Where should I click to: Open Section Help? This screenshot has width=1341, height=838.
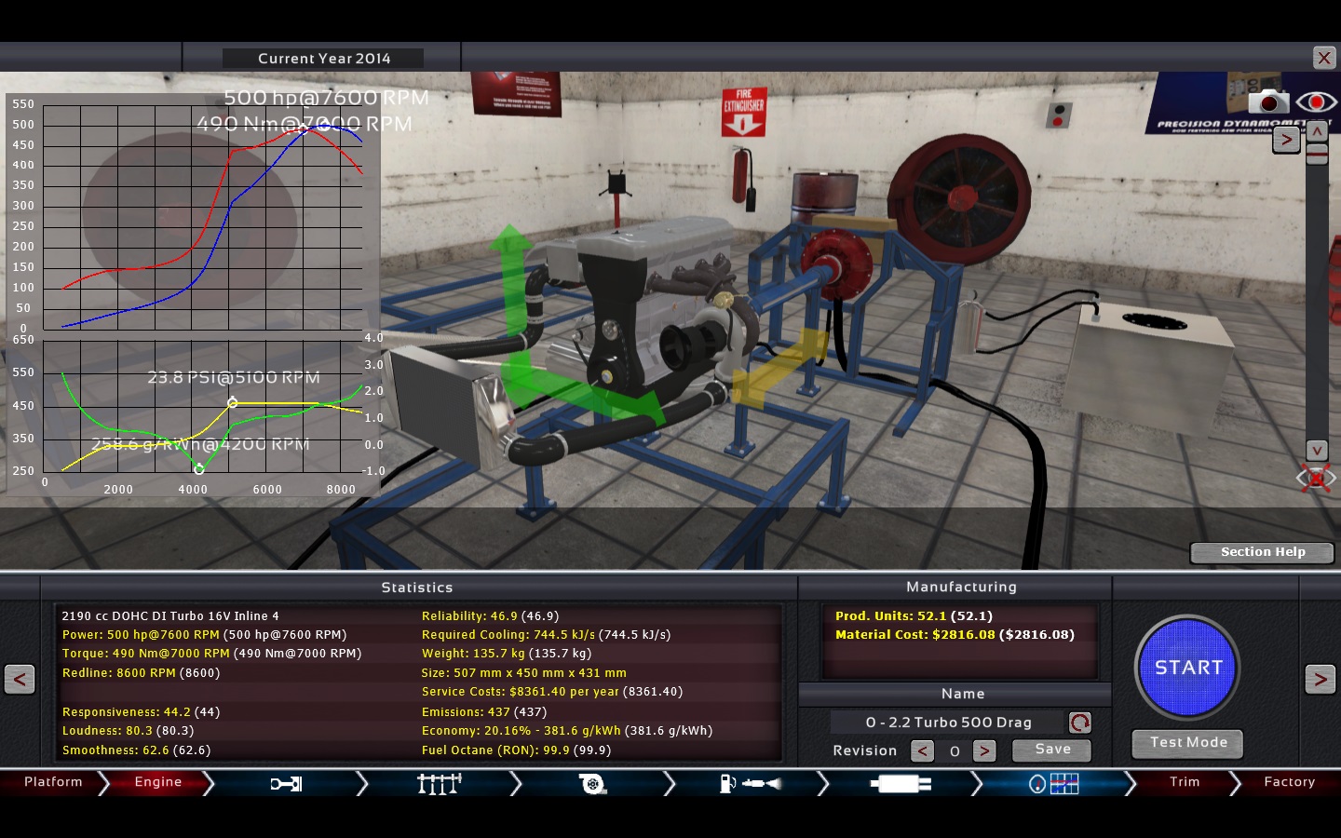point(1262,552)
